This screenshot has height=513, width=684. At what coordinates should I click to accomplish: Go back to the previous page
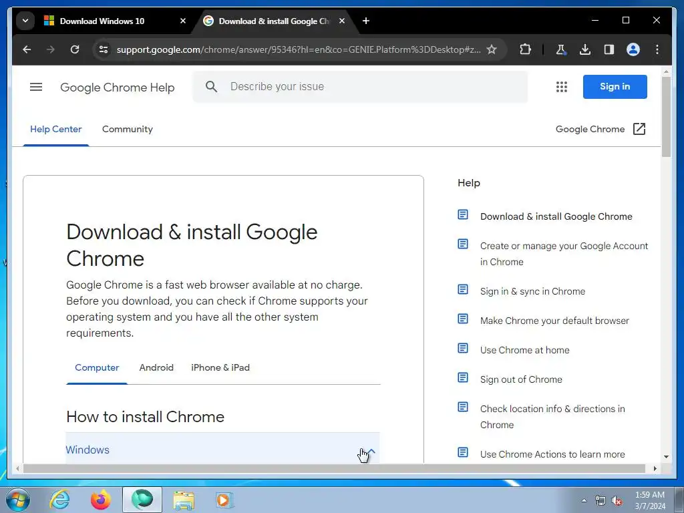coord(27,49)
